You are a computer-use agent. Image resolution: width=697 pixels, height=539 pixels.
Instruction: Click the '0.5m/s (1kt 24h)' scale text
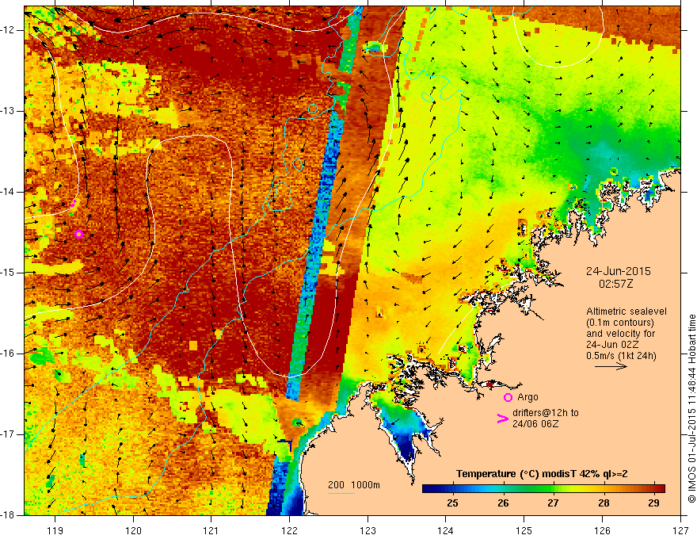[x=621, y=355]
